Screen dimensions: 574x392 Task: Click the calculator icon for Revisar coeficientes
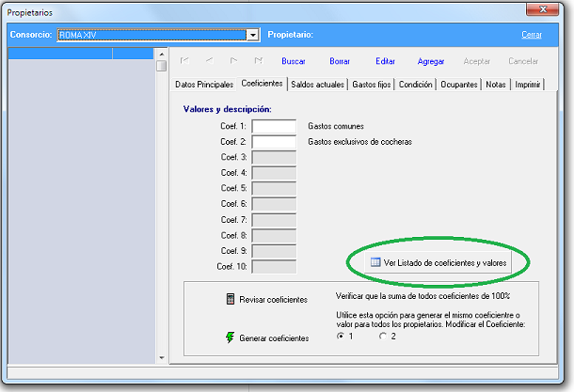tap(230, 299)
